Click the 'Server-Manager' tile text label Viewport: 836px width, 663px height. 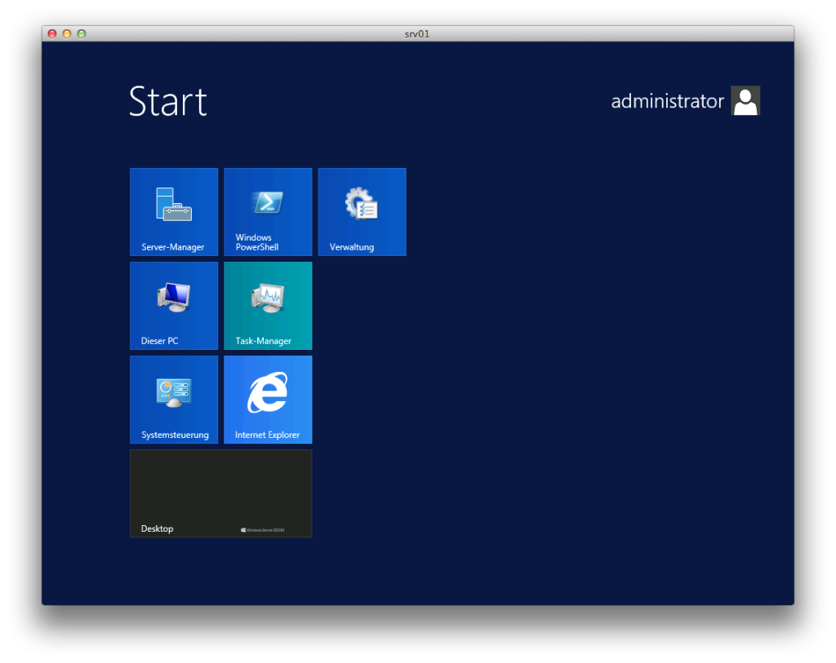click(x=172, y=247)
